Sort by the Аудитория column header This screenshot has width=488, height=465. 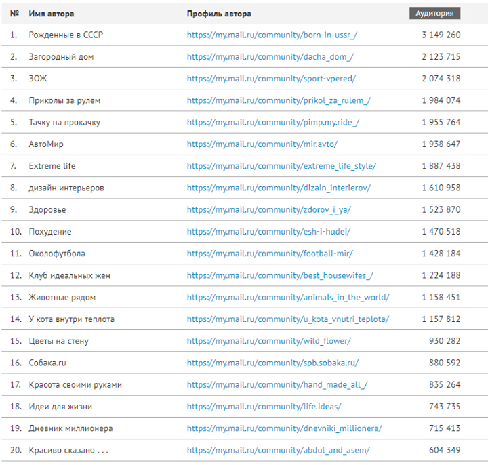(434, 14)
